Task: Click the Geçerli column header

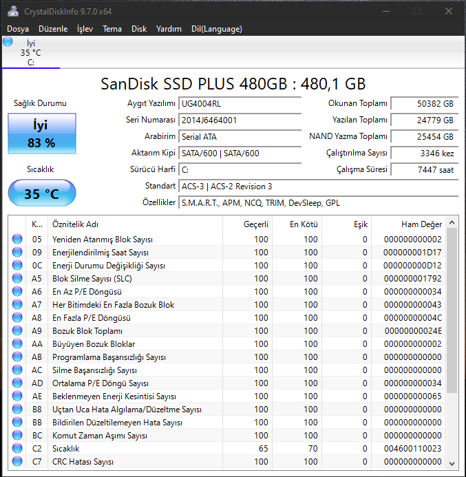Action: pyautogui.click(x=247, y=224)
